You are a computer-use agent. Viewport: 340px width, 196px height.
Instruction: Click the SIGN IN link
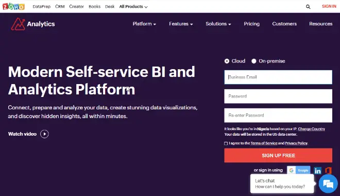[329, 6]
